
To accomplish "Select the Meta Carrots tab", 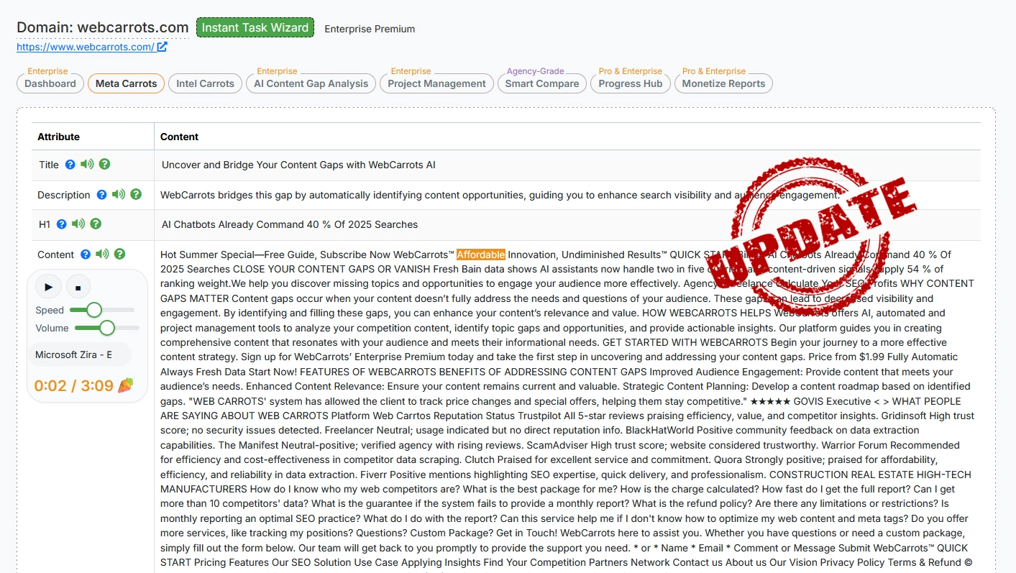I will [x=126, y=83].
